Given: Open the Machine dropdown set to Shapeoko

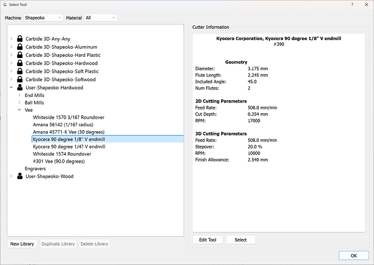Looking at the screenshot, I should pyautogui.click(x=44, y=18).
